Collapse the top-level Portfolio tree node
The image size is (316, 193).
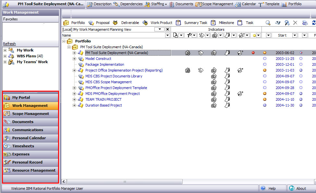coord(64,41)
